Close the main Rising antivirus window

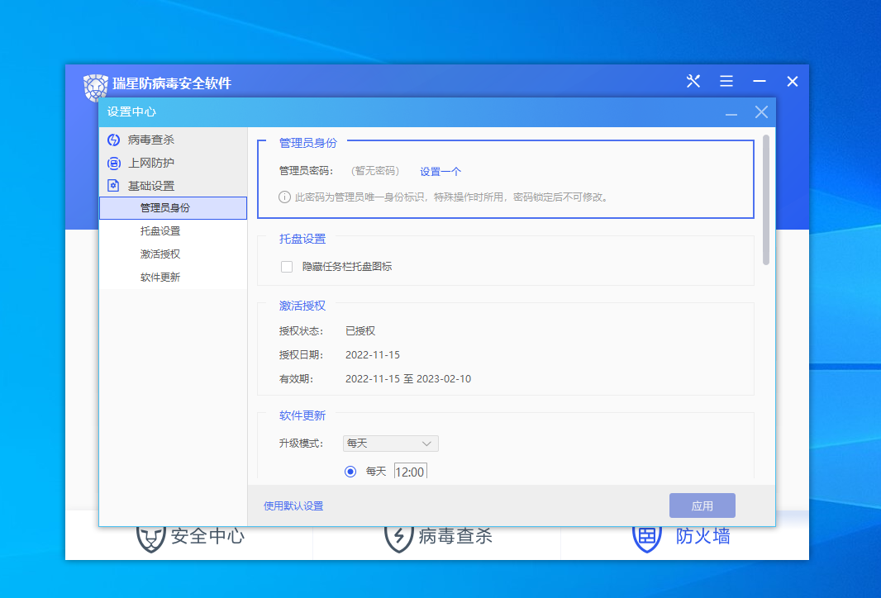[x=793, y=82]
